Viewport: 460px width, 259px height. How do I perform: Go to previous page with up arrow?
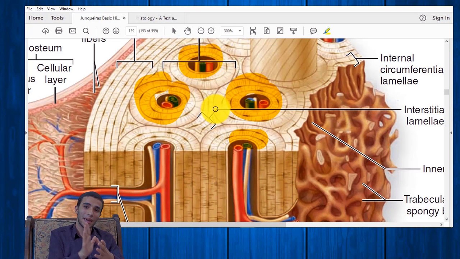click(106, 31)
